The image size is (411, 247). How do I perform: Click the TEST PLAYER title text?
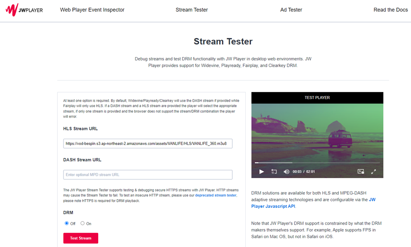[x=317, y=98]
